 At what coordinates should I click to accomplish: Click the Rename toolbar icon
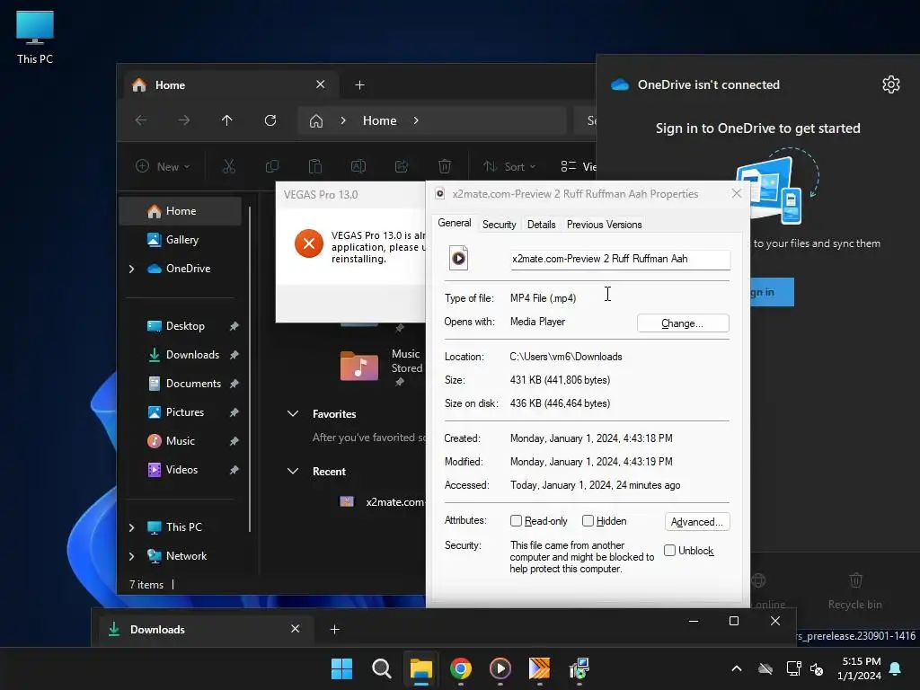pos(358,166)
